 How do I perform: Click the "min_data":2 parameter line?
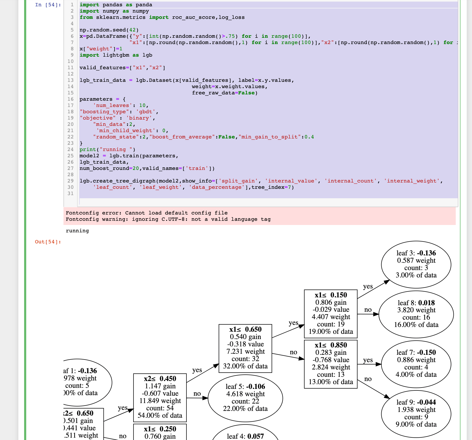click(x=114, y=124)
